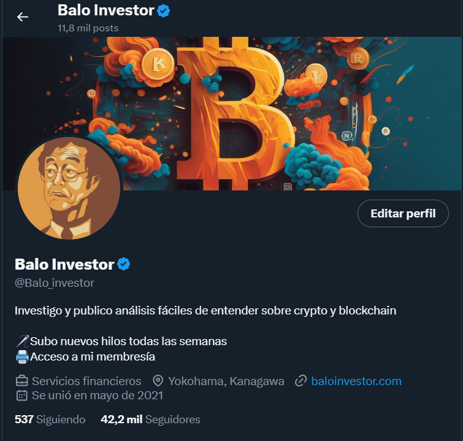Click the chain link icon before the website
Screen dimensions: 463x441
tap(301, 381)
